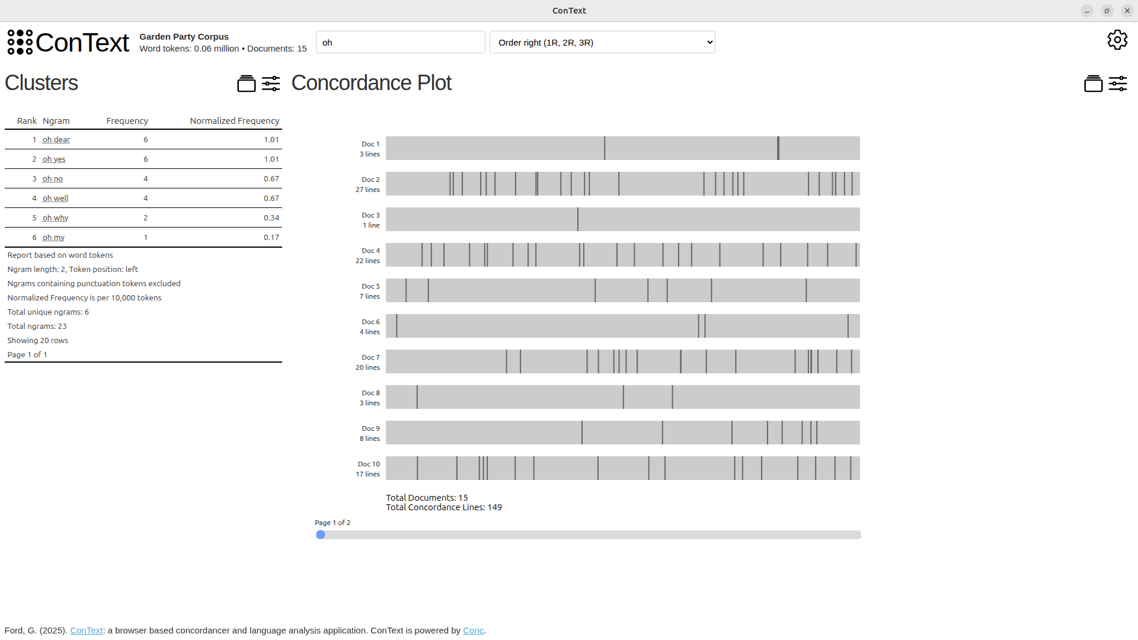Click the page navigation slider handle

(x=321, y=535)
